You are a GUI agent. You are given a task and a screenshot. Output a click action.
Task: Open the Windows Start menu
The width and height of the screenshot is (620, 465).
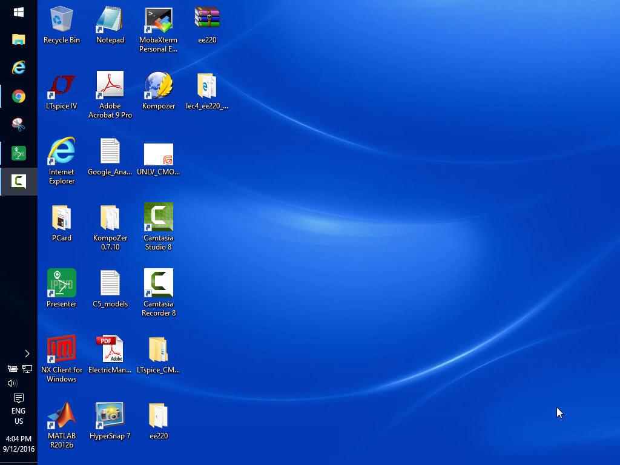pos(19,12)
